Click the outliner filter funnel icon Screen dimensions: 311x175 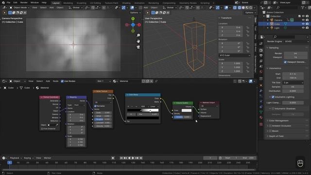pos(303,8)
